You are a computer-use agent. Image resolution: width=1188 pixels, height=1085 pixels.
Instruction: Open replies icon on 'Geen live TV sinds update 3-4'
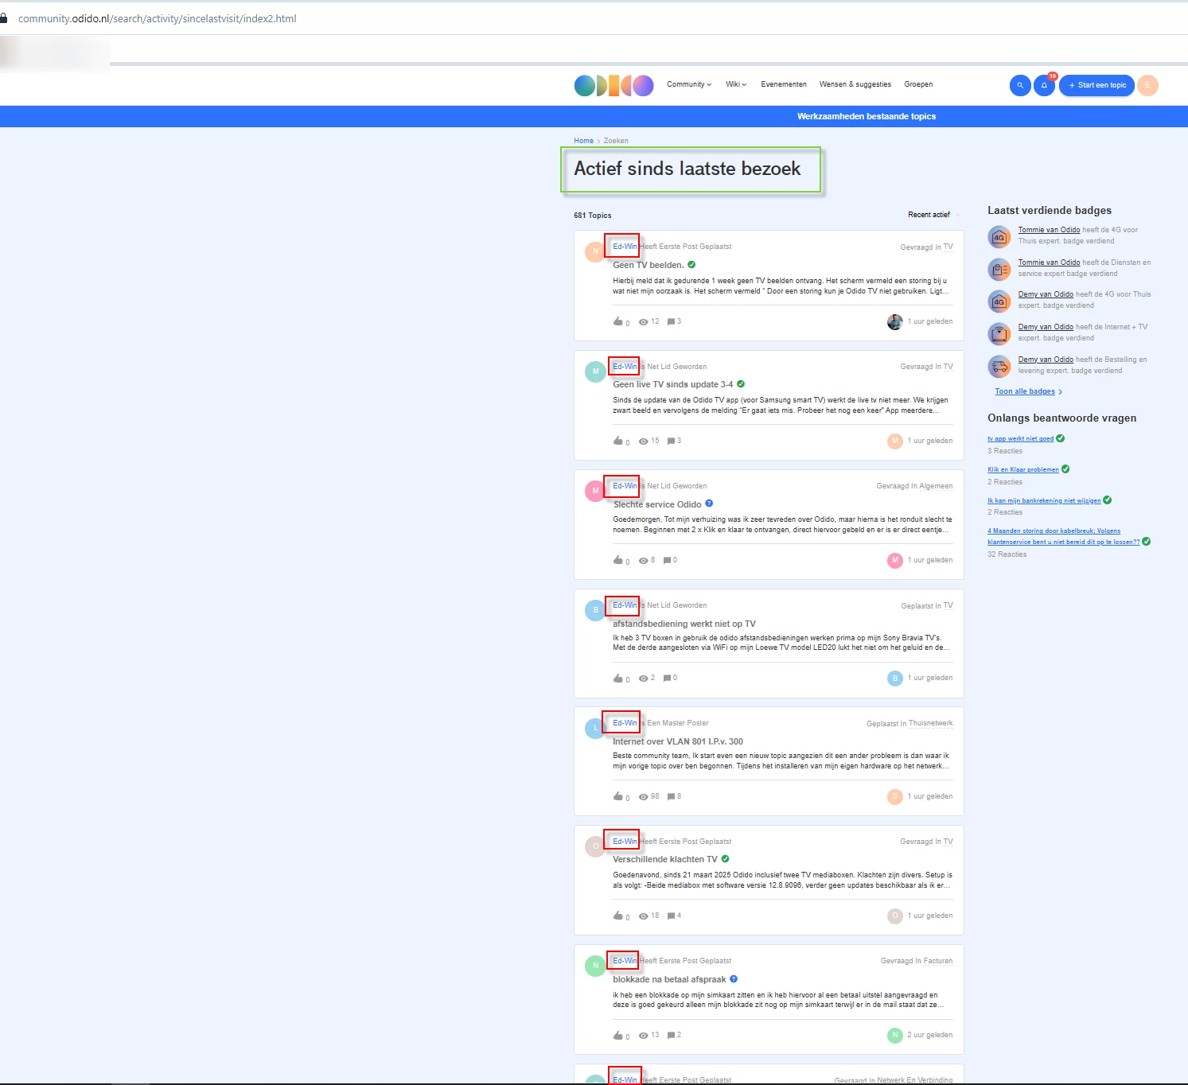pyautogui.click(x=672, y=441)
